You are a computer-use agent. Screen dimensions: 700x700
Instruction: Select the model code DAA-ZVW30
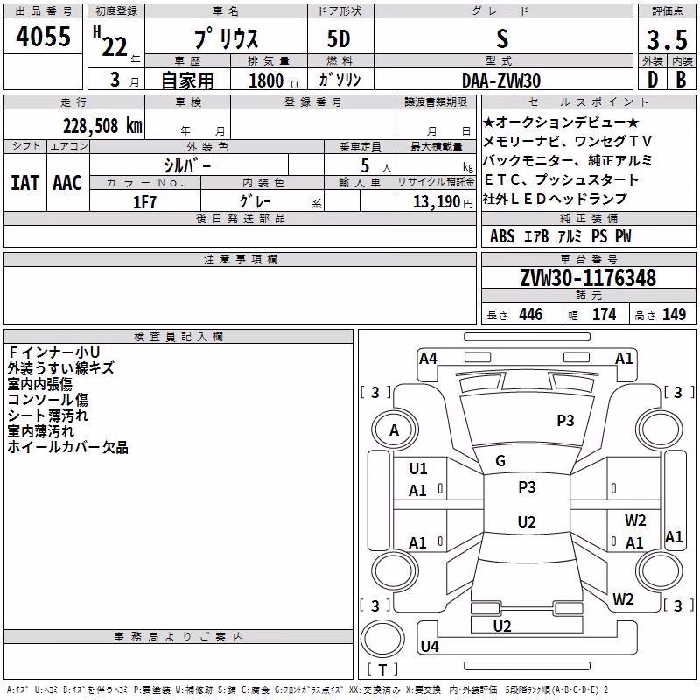click(x=501, y=80)
